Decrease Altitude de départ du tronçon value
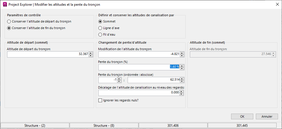The image size is (282, 129). 91,56
